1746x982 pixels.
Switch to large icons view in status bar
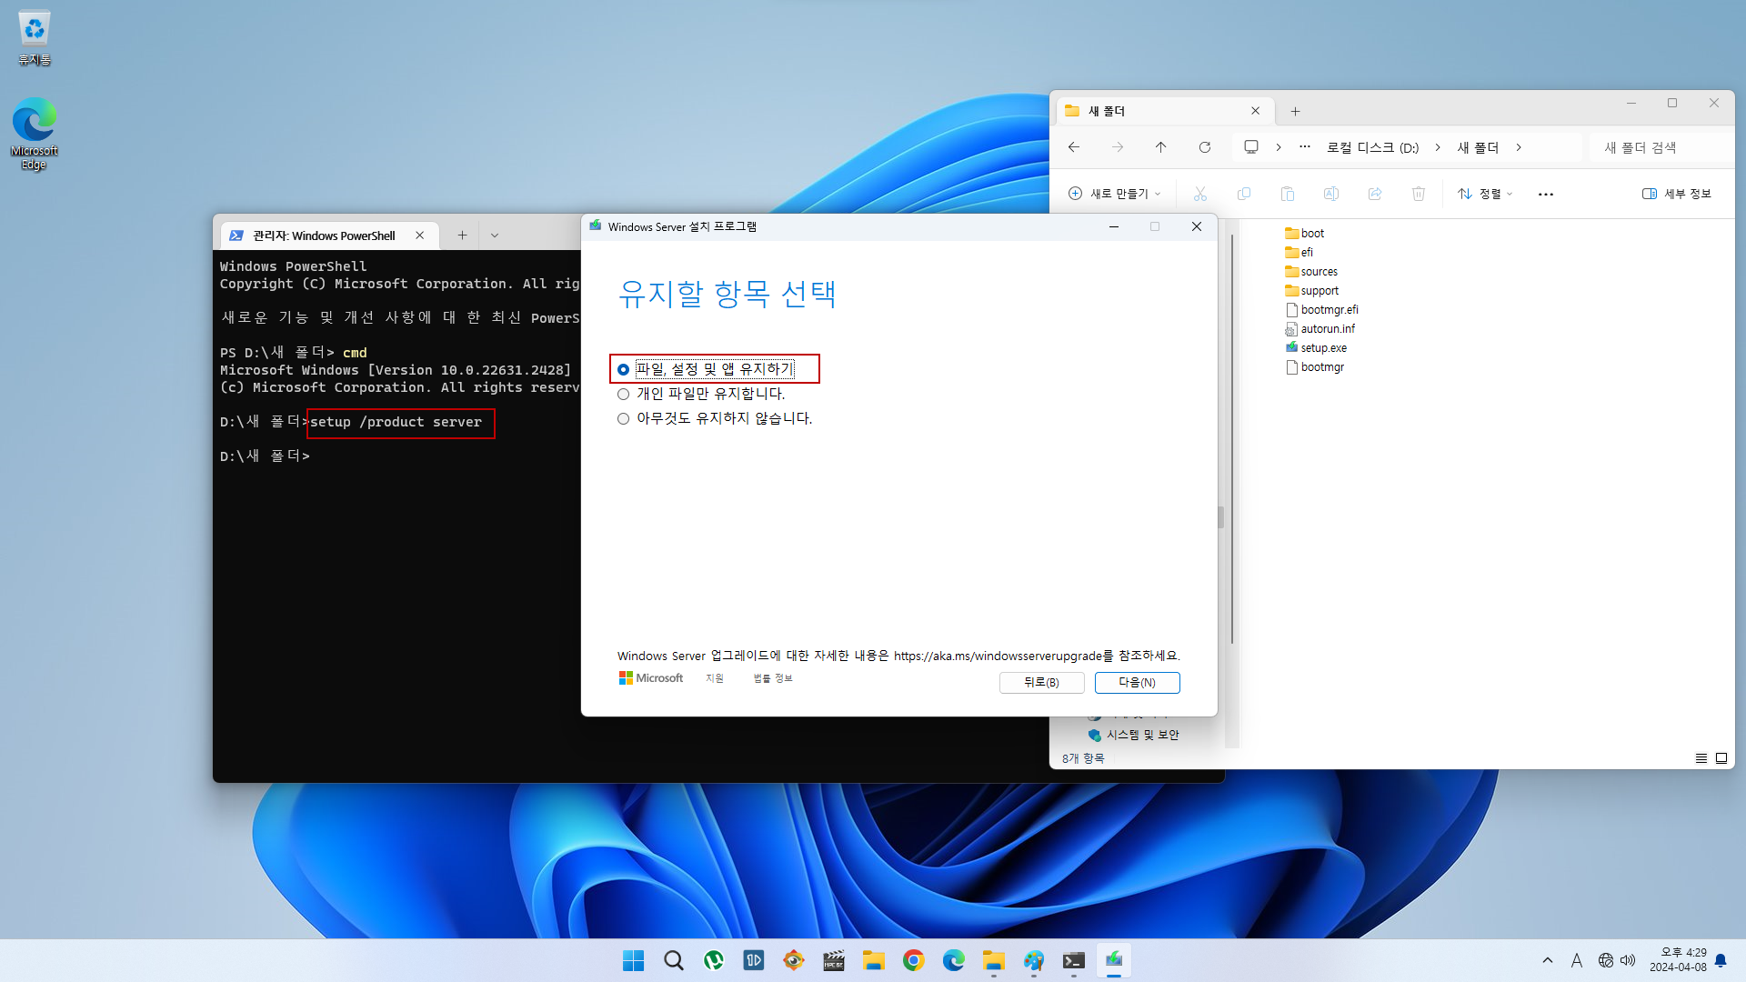1721,758
